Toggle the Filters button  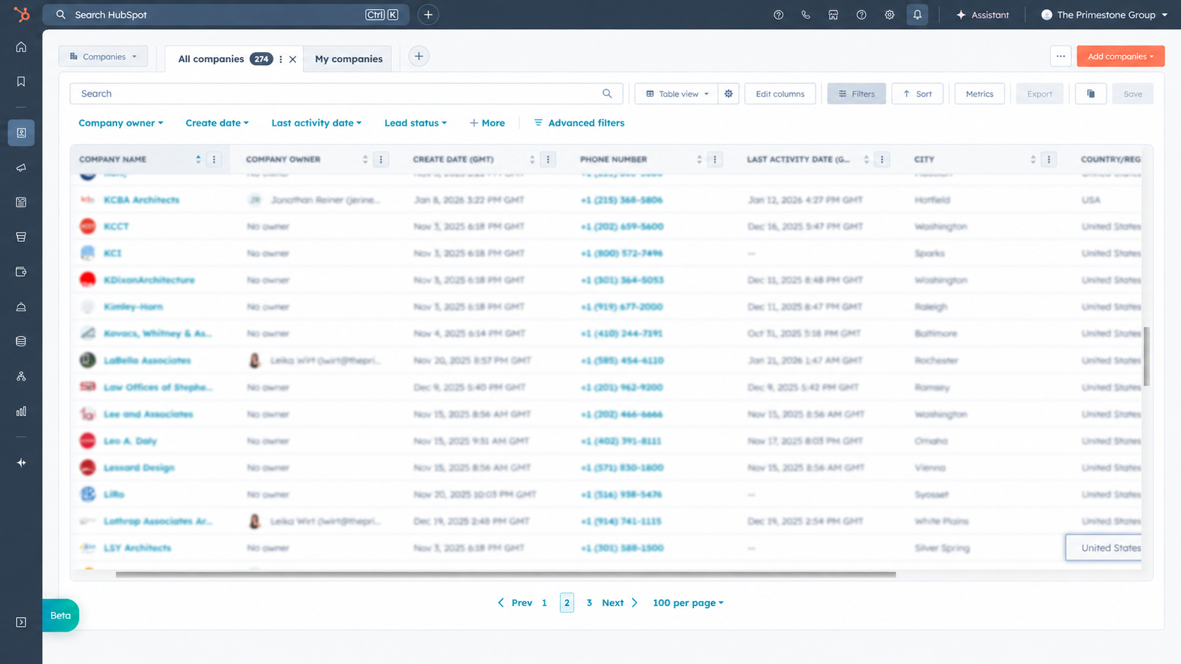856,94
